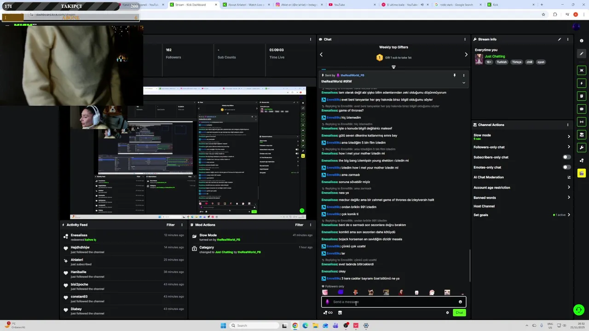Toggle the channel actions sidebar icon
The width and height of the screenshot is (589, 331).
582,135
